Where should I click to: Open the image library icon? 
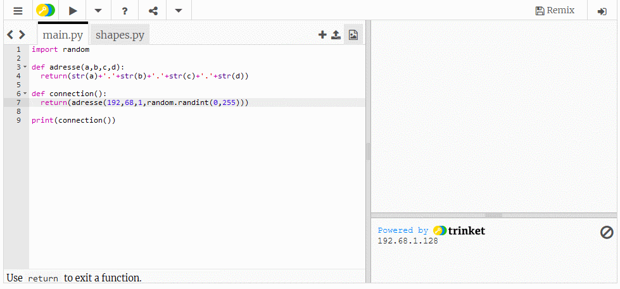pos(353,35)
